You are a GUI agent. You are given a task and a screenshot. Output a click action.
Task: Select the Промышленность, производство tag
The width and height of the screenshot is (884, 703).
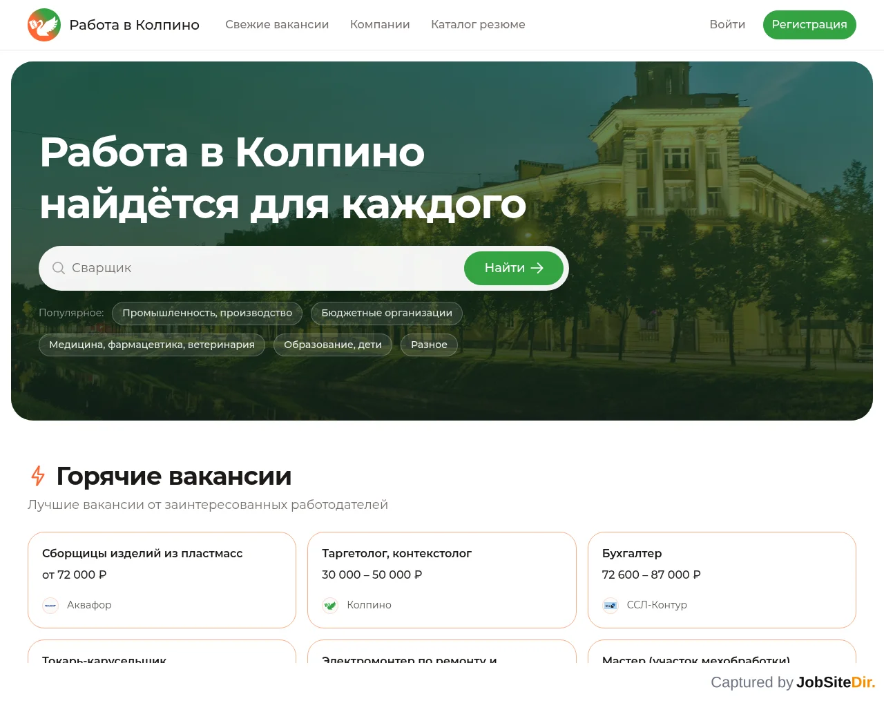(x=207, y=314)
